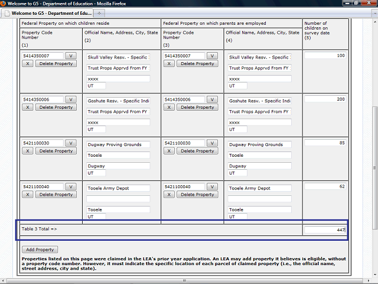Viewport: 378px width, 284px height.
Task: Delete Property for reside code 5421100040
Action: pyautogui.click(x=56, y=195)
